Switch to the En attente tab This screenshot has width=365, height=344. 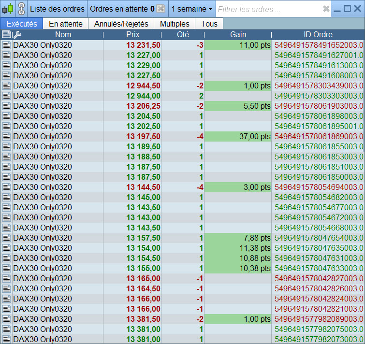pos(66,24)
